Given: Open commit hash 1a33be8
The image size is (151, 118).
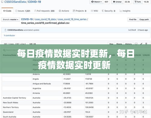Looking at the screenshot, I should click(132, 30).
